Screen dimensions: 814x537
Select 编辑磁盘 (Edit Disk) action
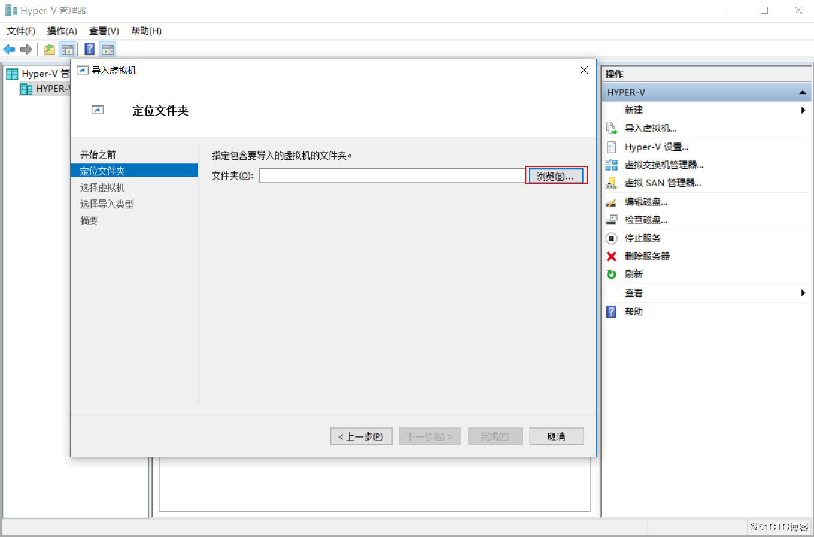(646, 202)
